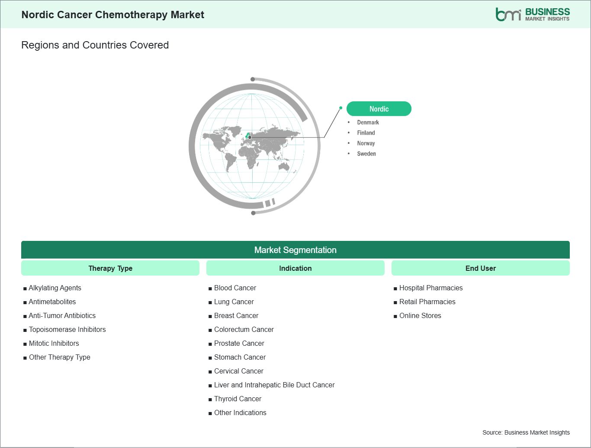Choose Alkylating Agents item
Viewport: 591px width, 448px height.
tap(55, 288)
